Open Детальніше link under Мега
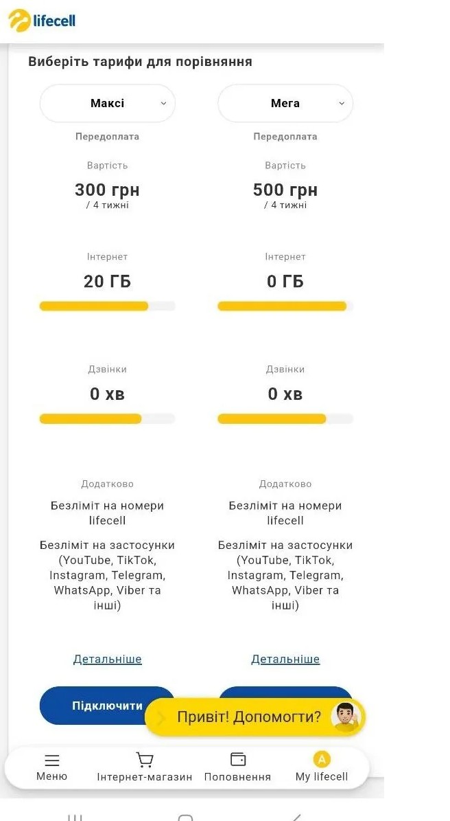The width and height of the screenshot is (450, 821). pyautogui.click(x=285, y=659)
